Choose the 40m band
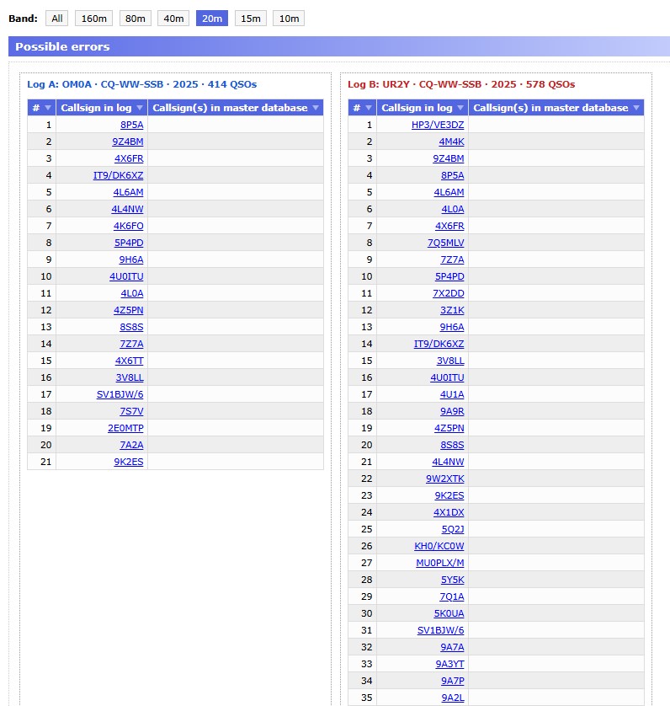 coord(174,19)
